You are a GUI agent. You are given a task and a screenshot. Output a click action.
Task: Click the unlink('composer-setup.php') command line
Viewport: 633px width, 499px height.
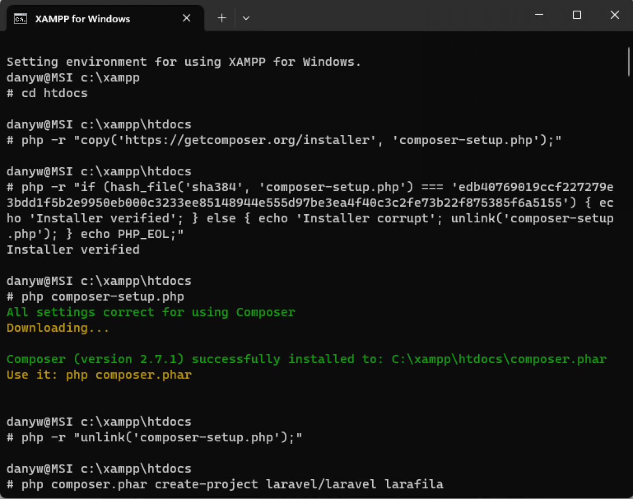pos(154,437)
